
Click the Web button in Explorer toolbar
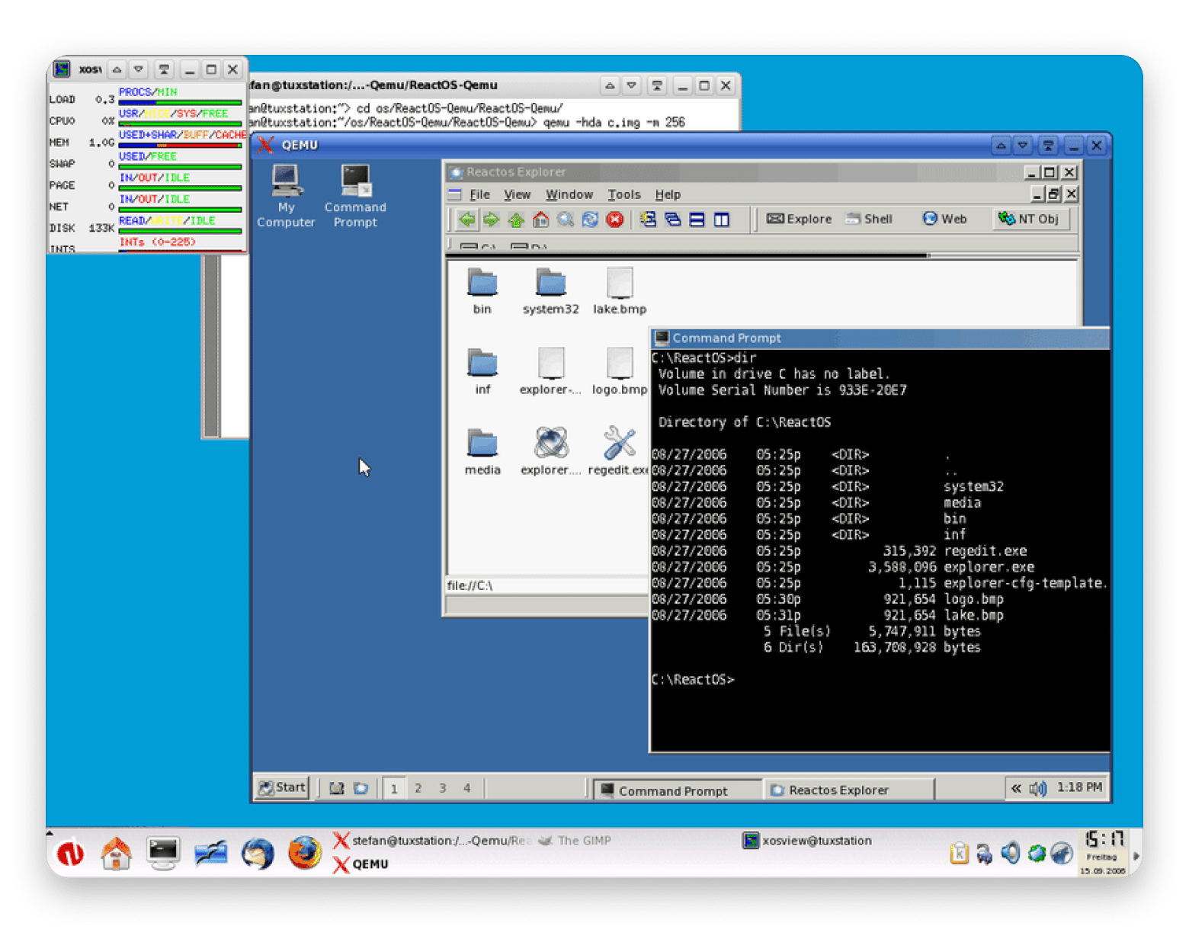coord(945,219)
